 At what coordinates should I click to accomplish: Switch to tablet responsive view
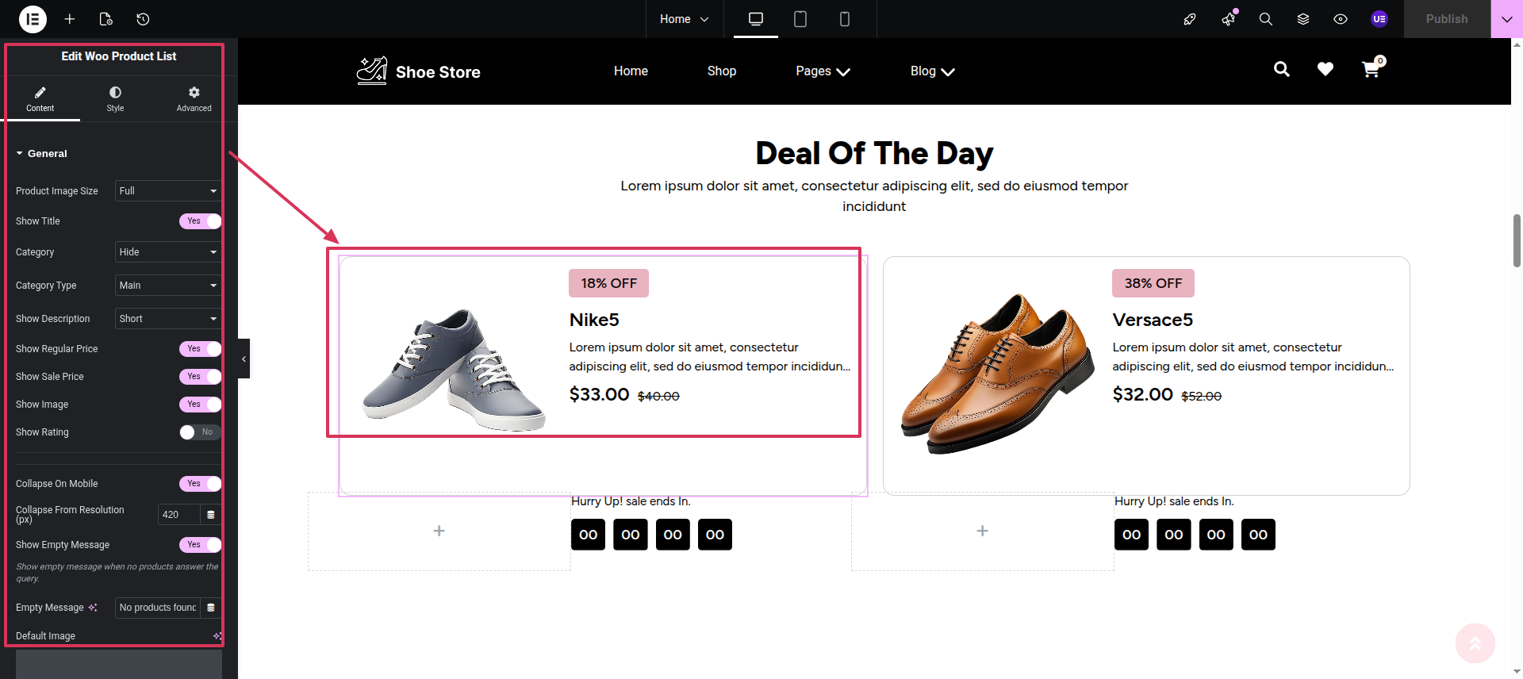(800, 19)
